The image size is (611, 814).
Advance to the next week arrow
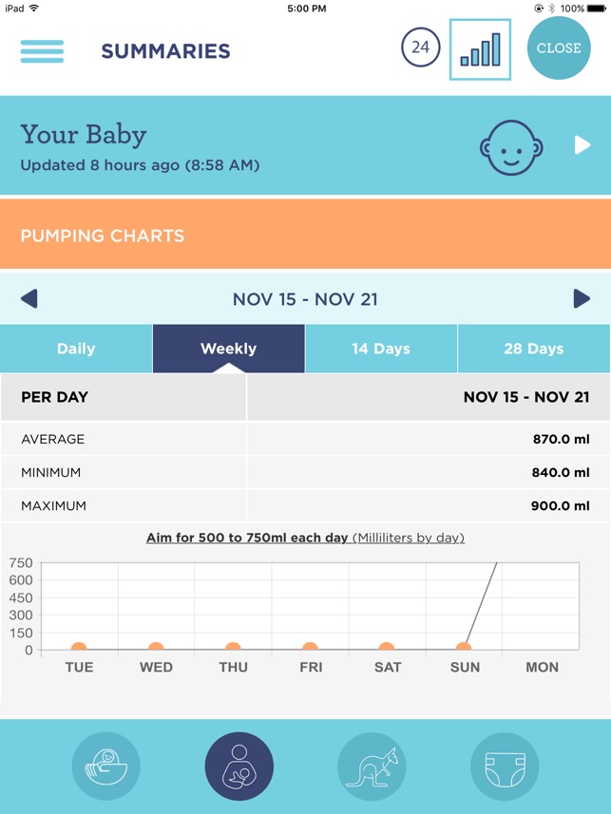coord(583,298)
